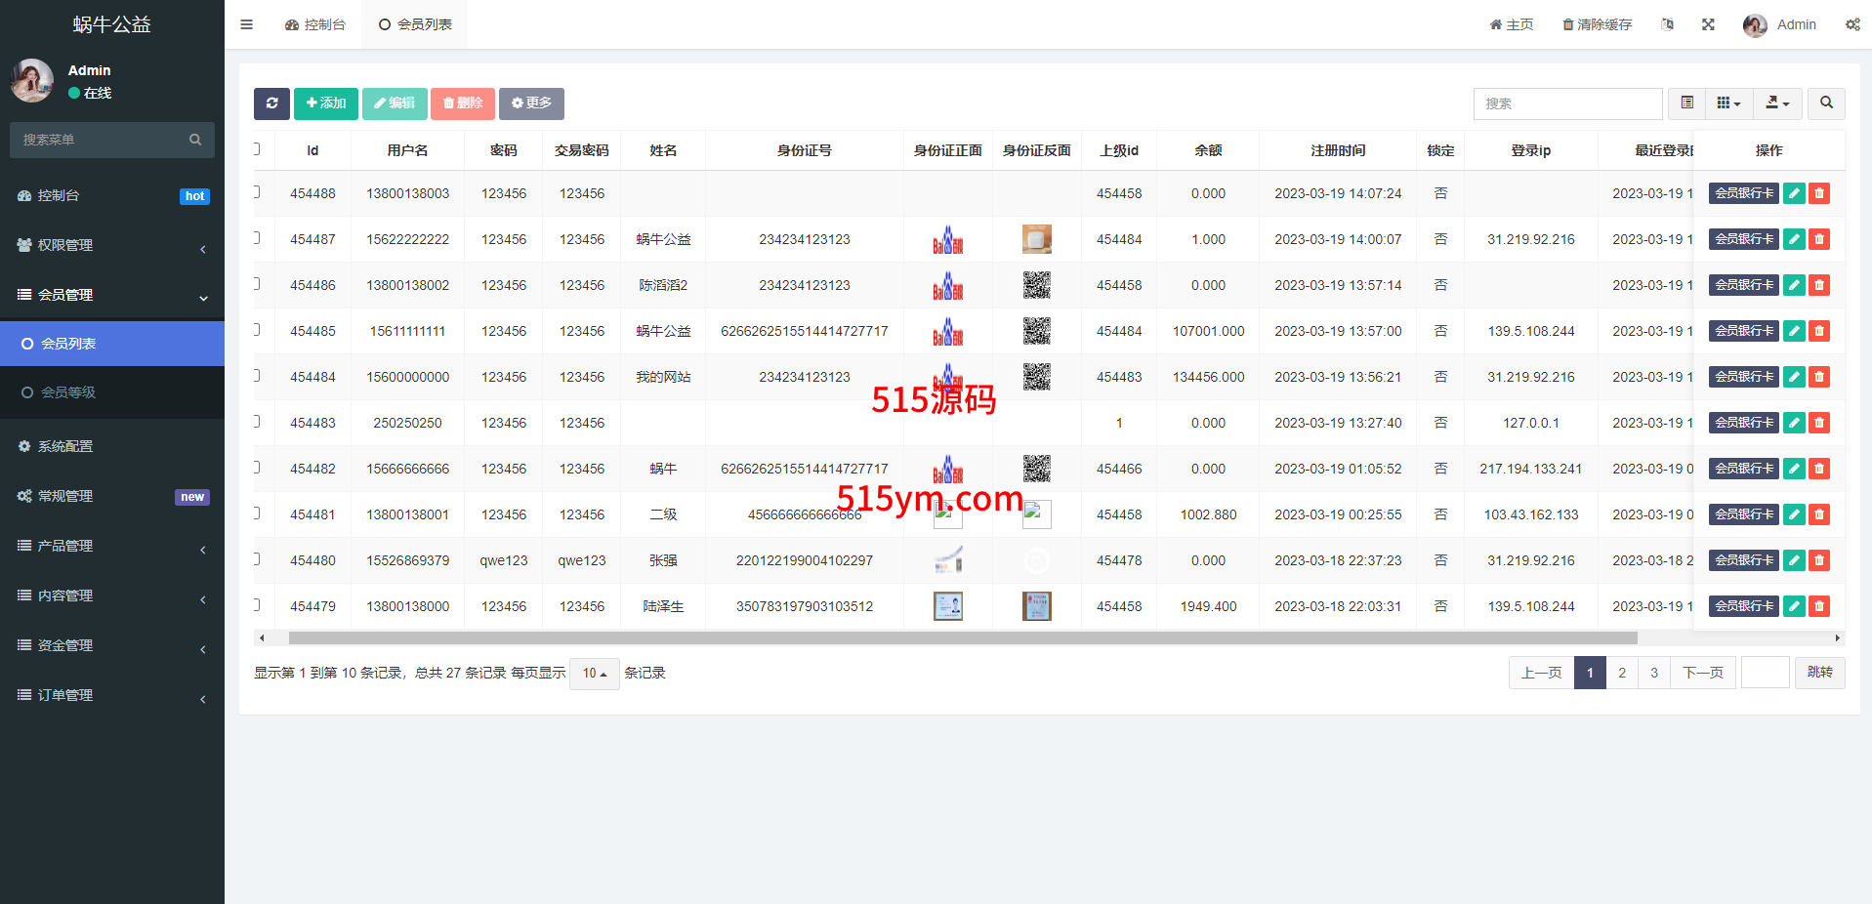Viewport: 1872px width, 904px height.
Task: Check the row checkbox for user 454488
Action: tap(257, 192)
